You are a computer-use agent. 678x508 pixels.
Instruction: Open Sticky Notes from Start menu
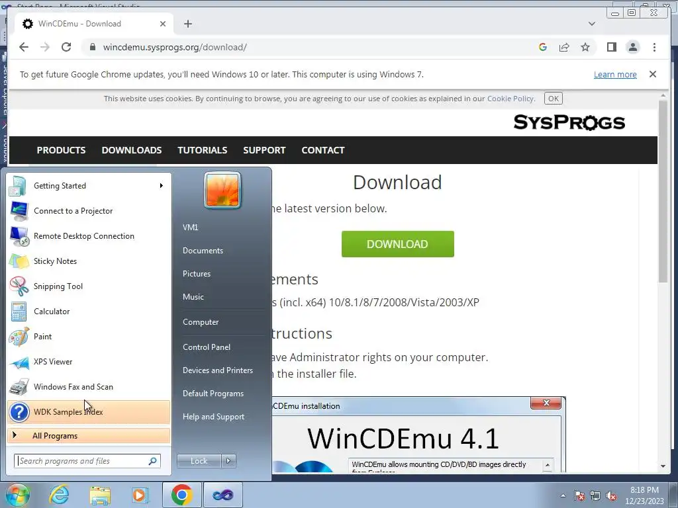(x=89, y=261)
